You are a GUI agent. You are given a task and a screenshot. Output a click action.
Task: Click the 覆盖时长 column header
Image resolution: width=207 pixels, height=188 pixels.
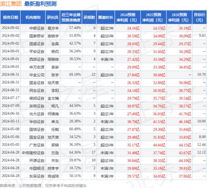[106, 17]
